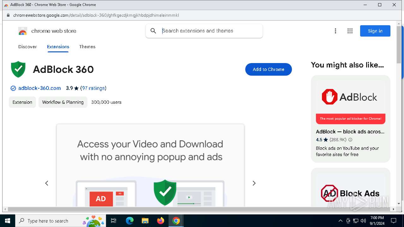The height and width of the screenshot is (227, 404).
Task: Click the Chrome Web Store rainbow logo
Action: 23,31
